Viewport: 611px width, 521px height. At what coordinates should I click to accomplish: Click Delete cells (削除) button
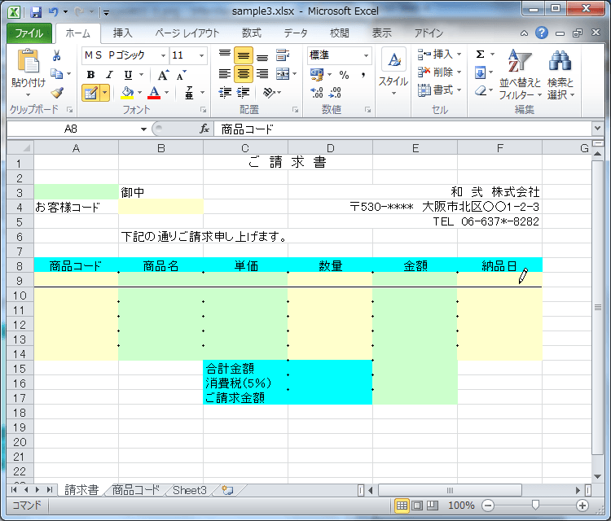pos(440,72)
